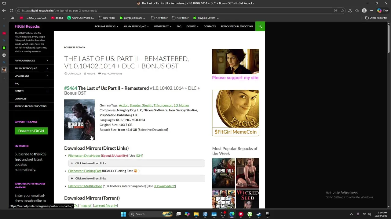This screenshot has width=391, height=219.
Task: Open Wi-Fi network icon in system tray
Action: click(x=364, y=214)
